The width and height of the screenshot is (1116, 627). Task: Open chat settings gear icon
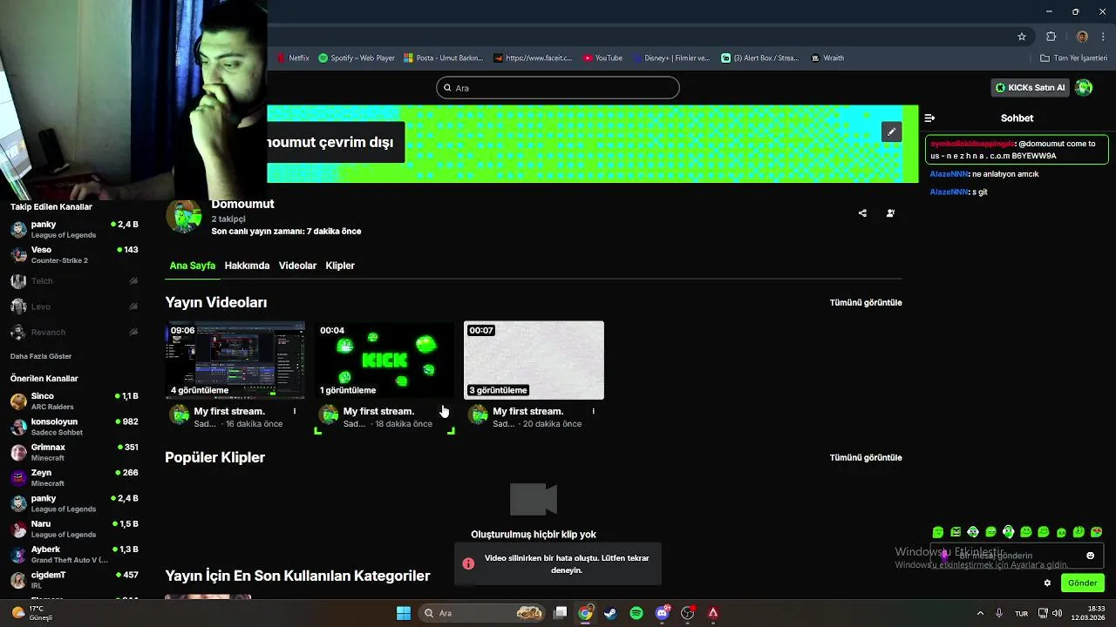pos(1047,583)
